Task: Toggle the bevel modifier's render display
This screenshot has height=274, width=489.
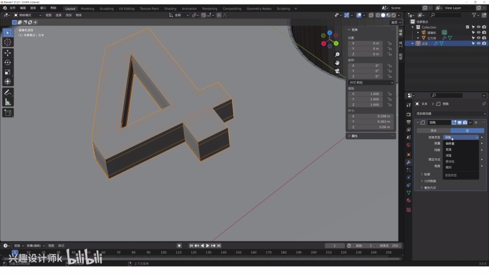Action: pos(465,123)
